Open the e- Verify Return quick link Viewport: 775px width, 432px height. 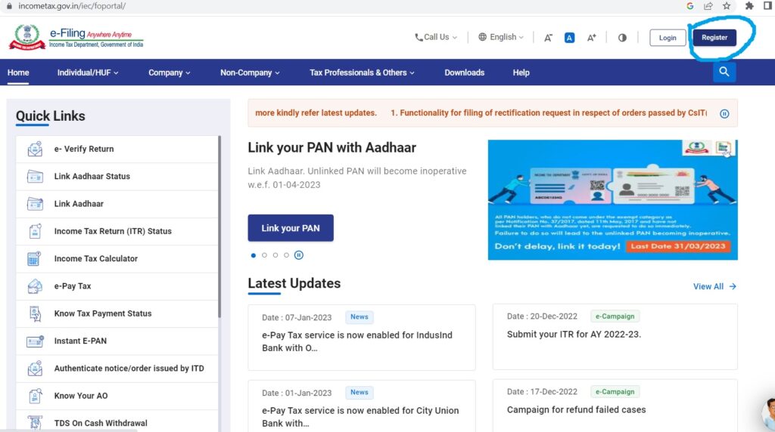pos(117,149)
